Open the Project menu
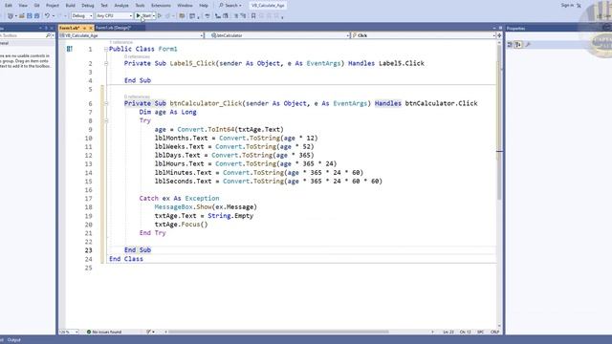The image size is (612, 344). coord(53,6)
